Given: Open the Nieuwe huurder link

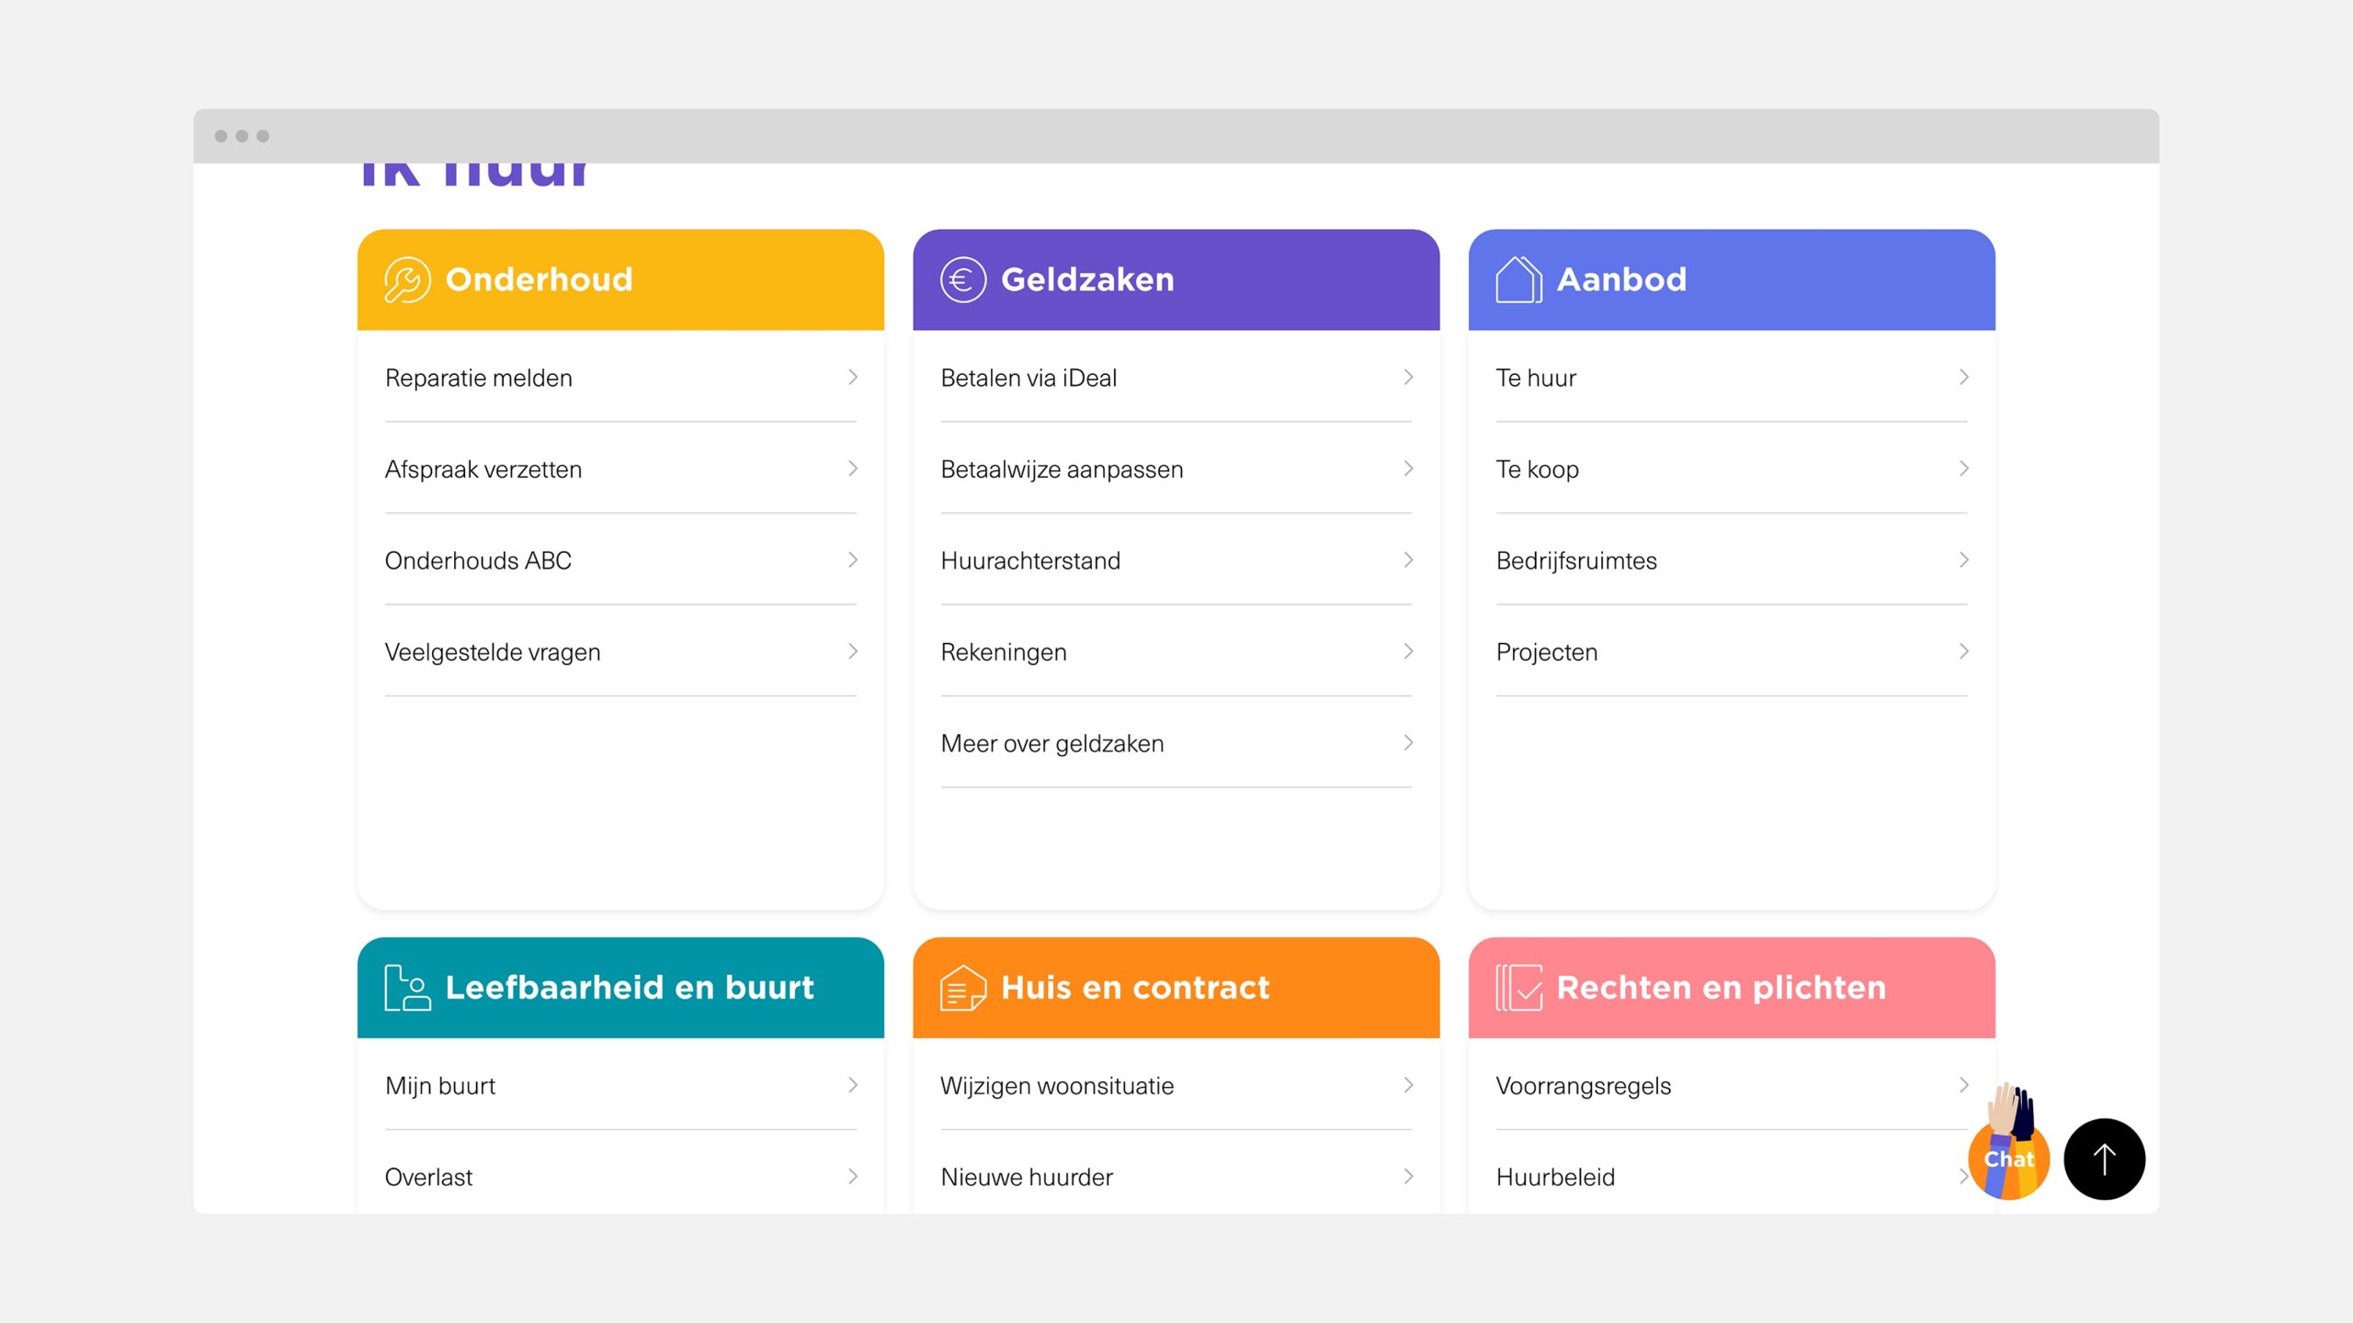Looking at the screenshot, I should [x=1176, y=1176].
